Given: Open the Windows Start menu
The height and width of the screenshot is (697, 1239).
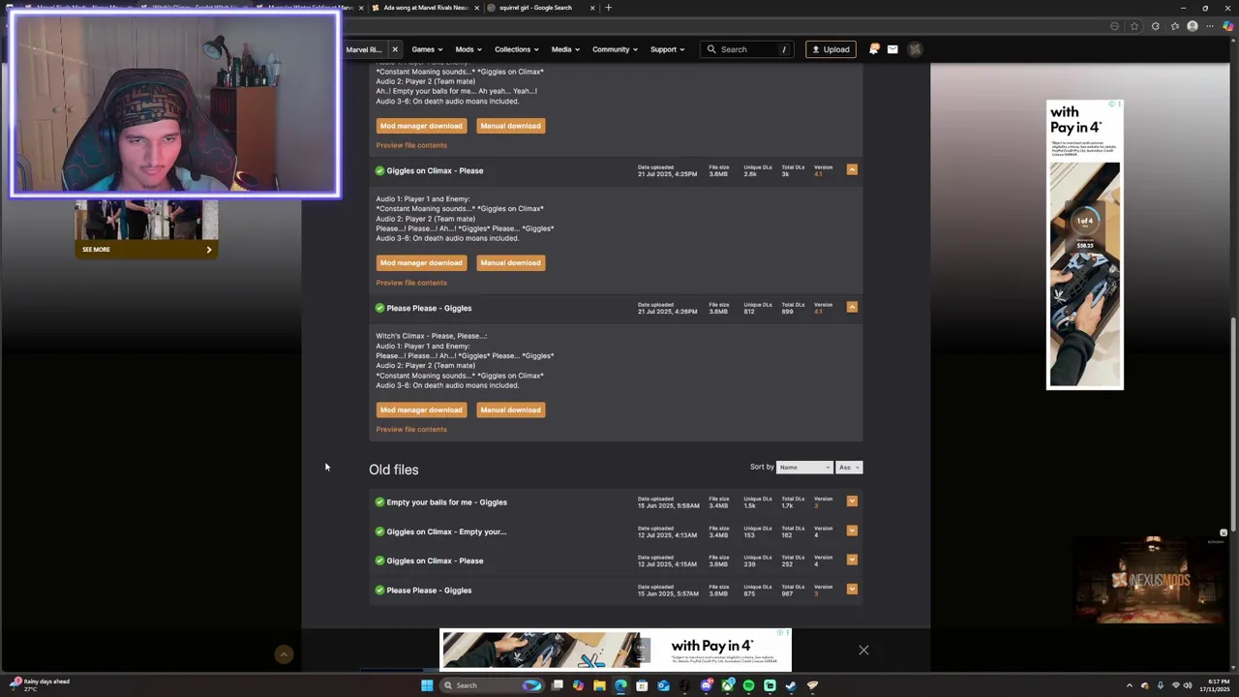Looking at the screenshot, I should pyautogui.click(x=427, y=685).
